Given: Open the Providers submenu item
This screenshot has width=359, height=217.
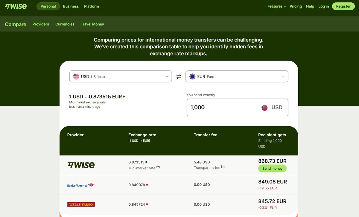Looking at the screenshot, I should point(41,24).
